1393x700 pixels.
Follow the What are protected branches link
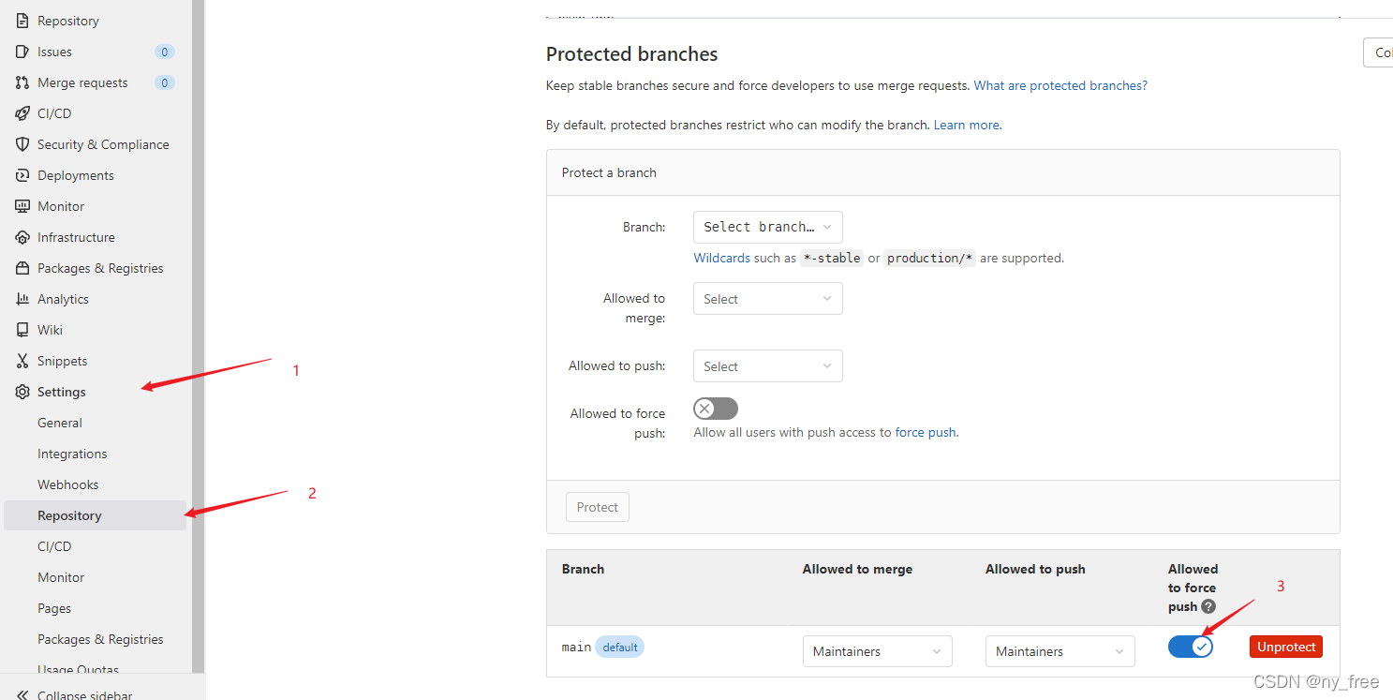[1060, 85]
